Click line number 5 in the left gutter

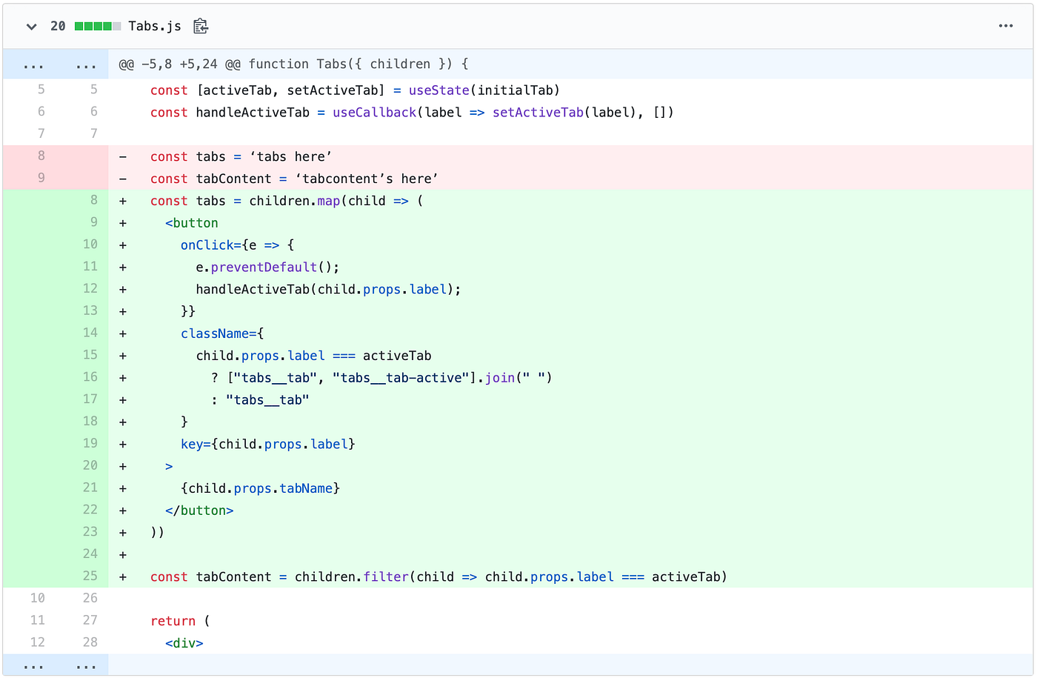(40, 90)
